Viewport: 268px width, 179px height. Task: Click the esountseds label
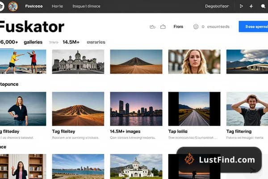pyautogui.click(x=218, y=27)
